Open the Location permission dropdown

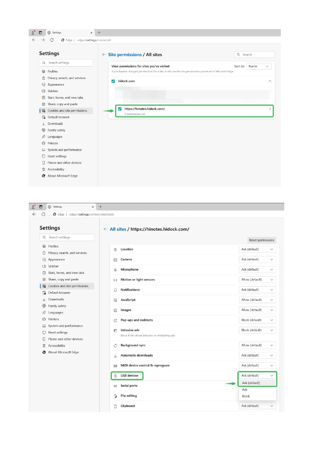pos(257,249)
